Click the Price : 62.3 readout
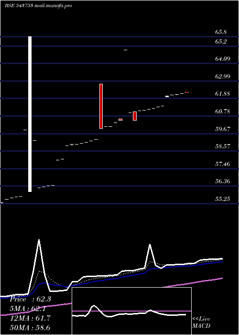Image resolution: width=239 pixels, height=335 pixels. click(x=30, y=299)
